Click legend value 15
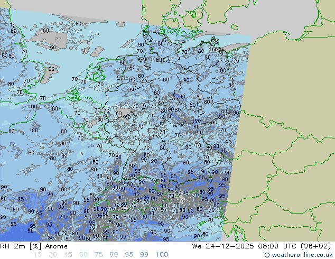Image resolution: width=335 pixels, height=259 pixels. 38,255
